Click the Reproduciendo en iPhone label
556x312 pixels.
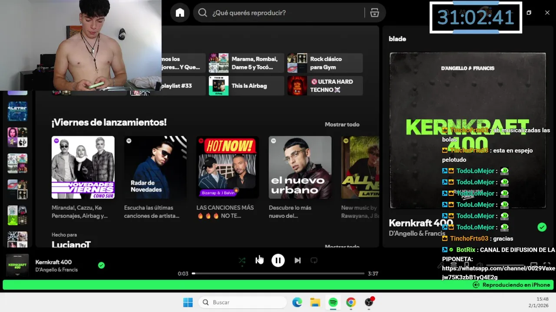pos(516,285)
